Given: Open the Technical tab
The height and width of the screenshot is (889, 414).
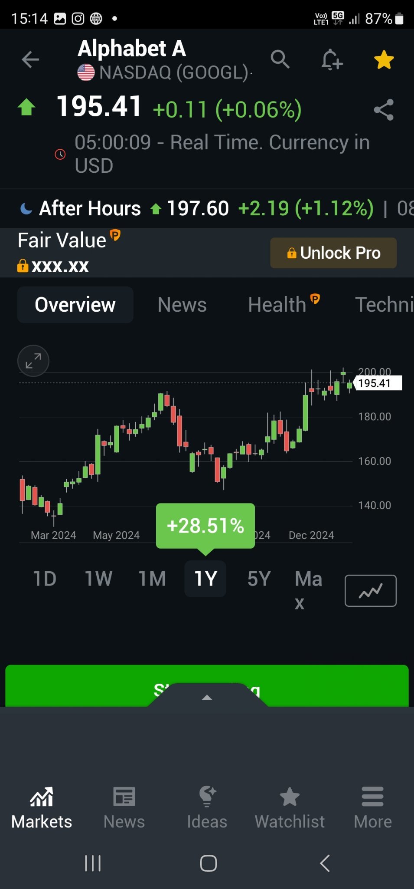Looking at the screenshot, I should point(384,305).
